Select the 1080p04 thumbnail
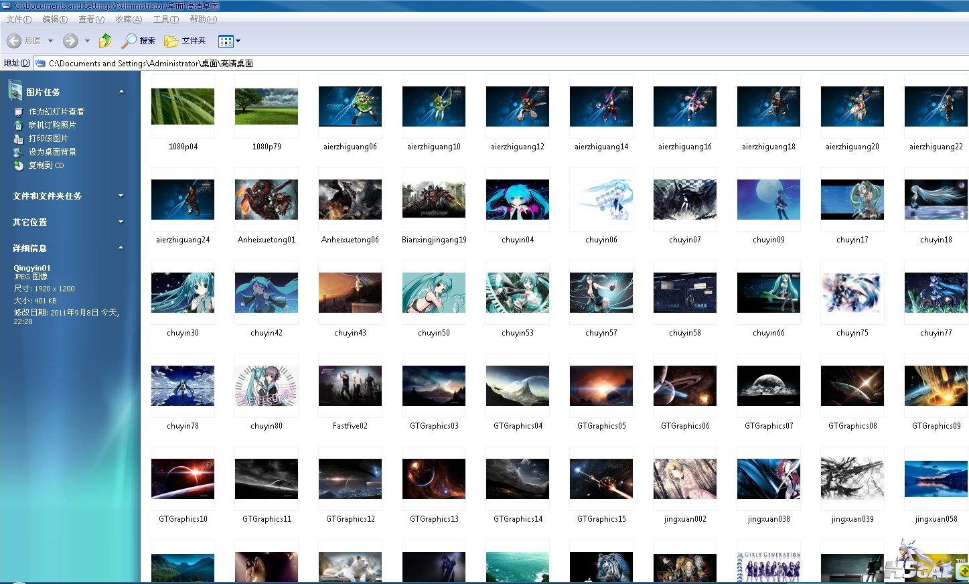The width and height of the screenshot is (969, 584). [x=183, y=106]
